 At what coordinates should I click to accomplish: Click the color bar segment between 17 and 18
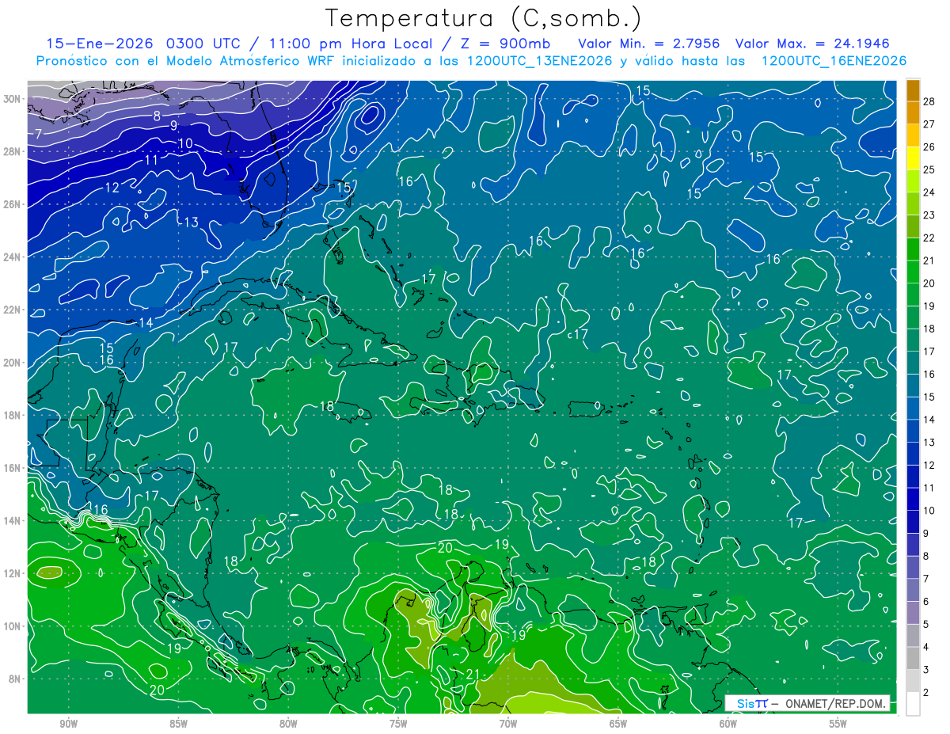pyautogui.click(x=913, y=340)
